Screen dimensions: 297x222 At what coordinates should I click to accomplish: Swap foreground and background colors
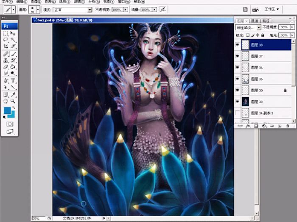pos(14,108)
